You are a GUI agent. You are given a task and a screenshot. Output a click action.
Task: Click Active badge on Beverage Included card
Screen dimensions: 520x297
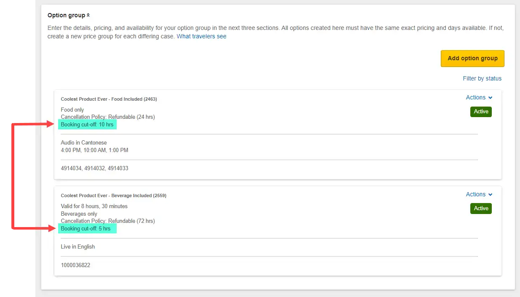coord(481,209)
